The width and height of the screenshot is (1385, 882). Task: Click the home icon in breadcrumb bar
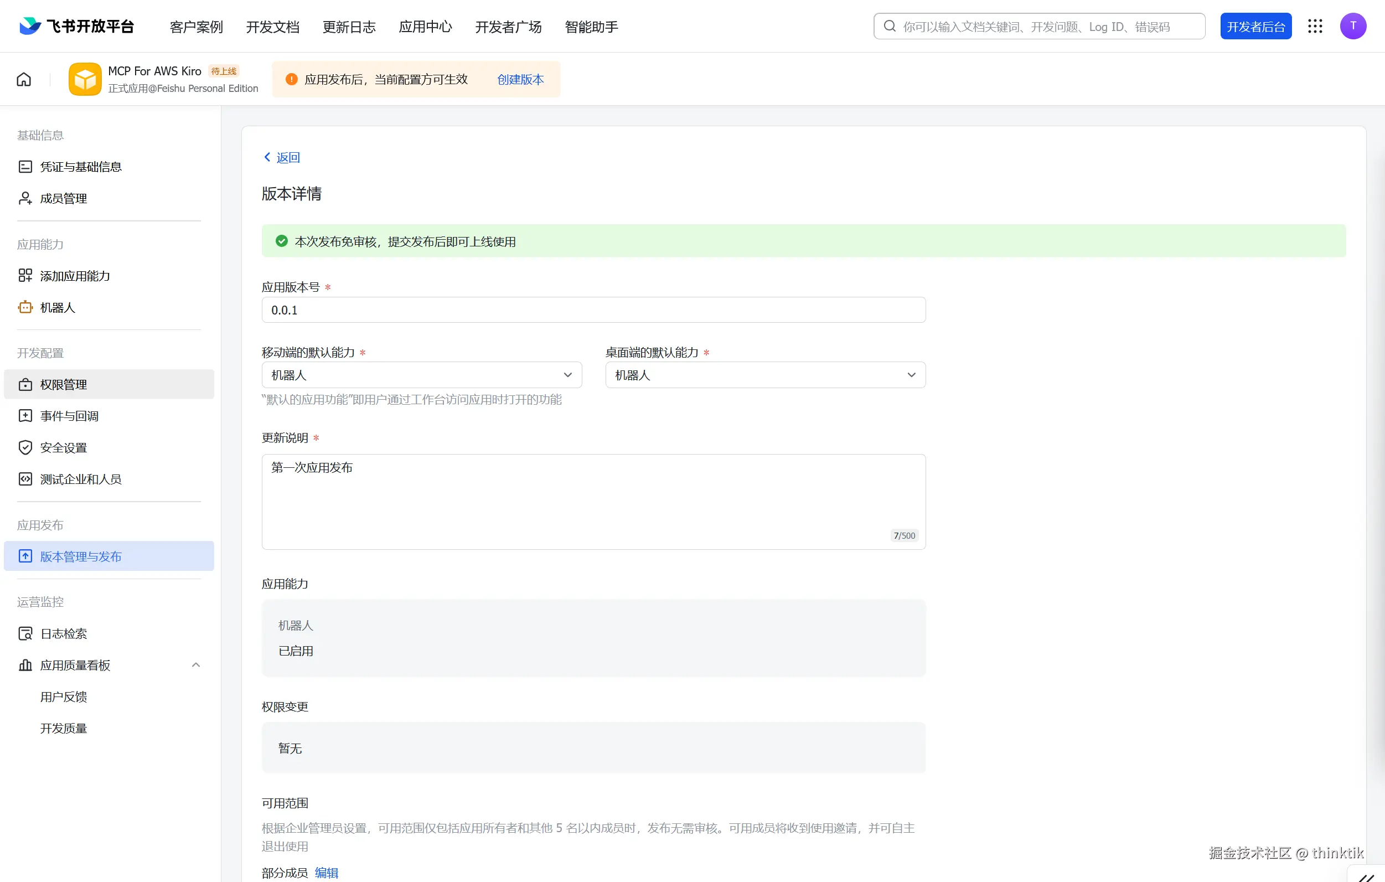click(x=24, y=79)
